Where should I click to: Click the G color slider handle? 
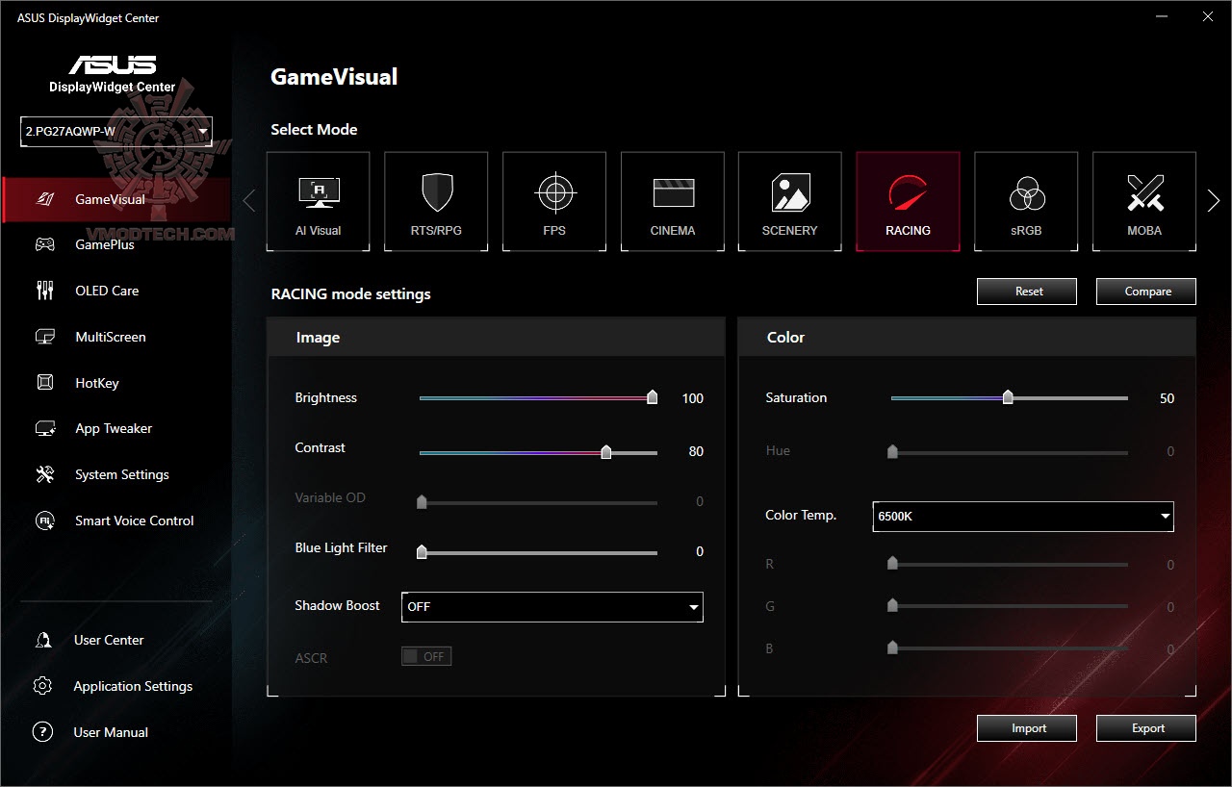(x=892, y=606)
